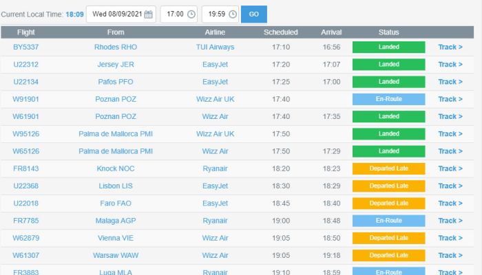The width and height of the screenshot is (482, 275).
Task: Click the Landed status badge for W65126
Action: pyautogui.click(x=388, y=151)
